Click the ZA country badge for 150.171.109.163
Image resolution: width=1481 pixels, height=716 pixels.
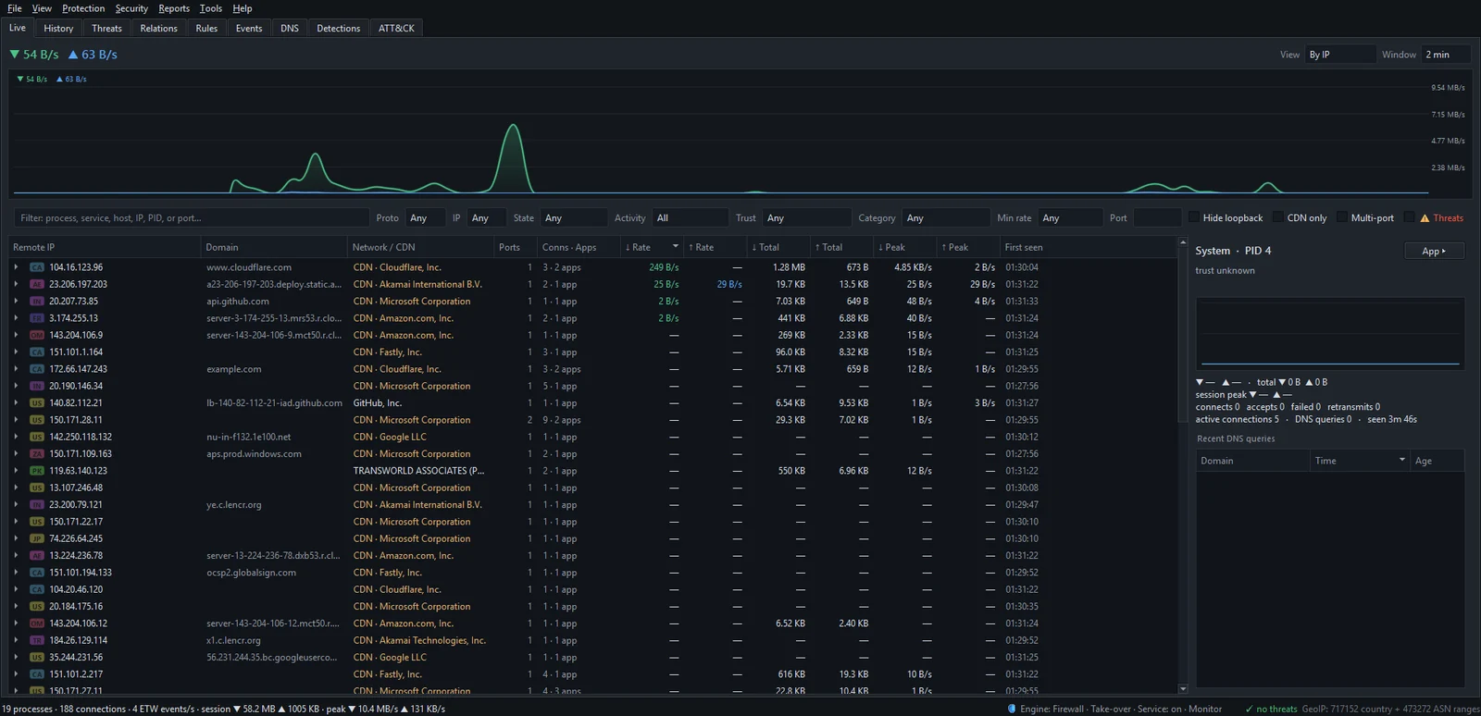(x=37, y=454)
